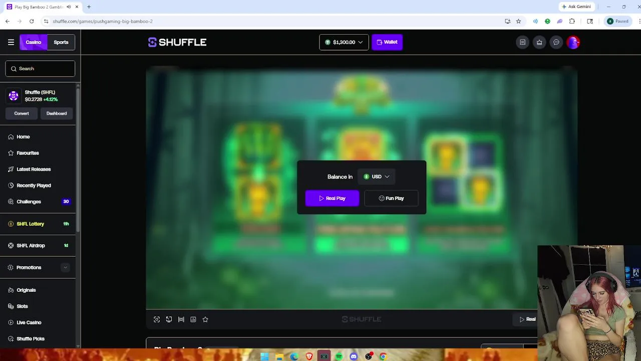The width and height of the screenshot is (641, 361).
Task: Click the browser address bar URL
Action: 103,21
